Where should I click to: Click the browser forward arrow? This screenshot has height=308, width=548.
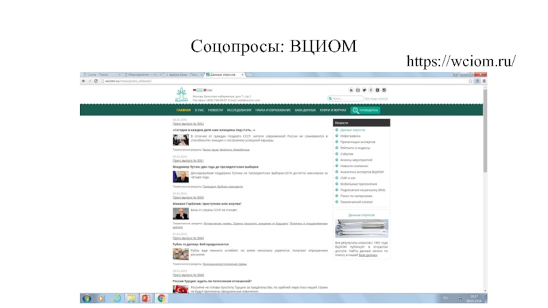pyautogui.click(x=90, y=81)
